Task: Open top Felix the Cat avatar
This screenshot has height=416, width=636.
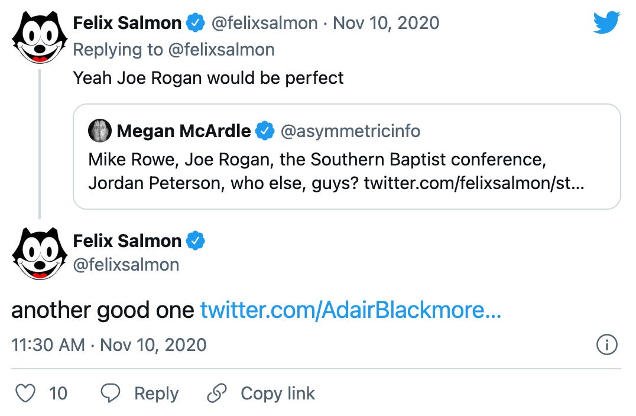Action: point(39,38)
